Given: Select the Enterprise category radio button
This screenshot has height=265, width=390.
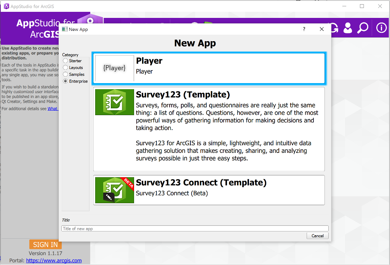Looking at the screenshot, I should (66, 81).
